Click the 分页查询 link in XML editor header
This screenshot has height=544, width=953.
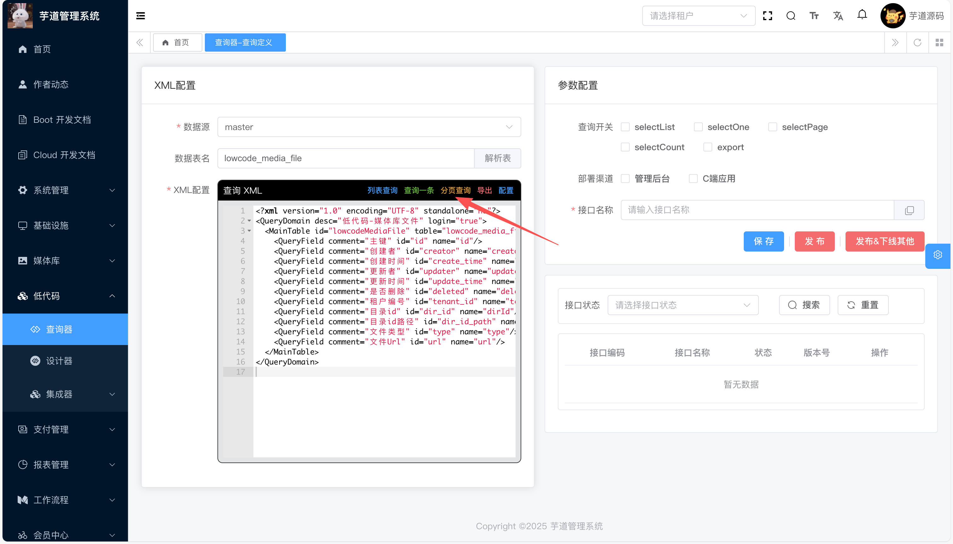455,190
